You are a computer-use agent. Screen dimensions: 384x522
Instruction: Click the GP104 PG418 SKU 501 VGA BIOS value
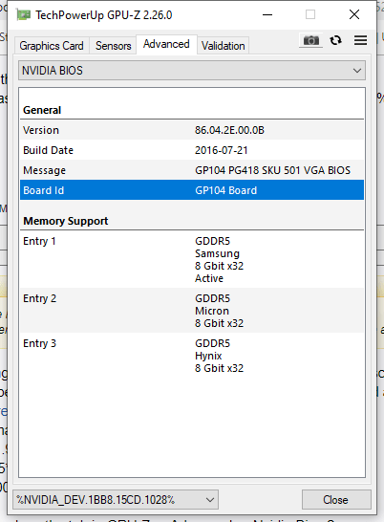[272, 170]
